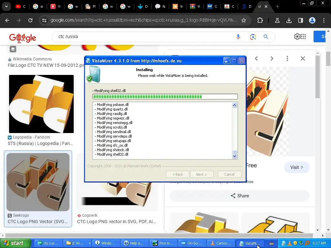Bookmark this page with star icon

[x=244, y=20]
